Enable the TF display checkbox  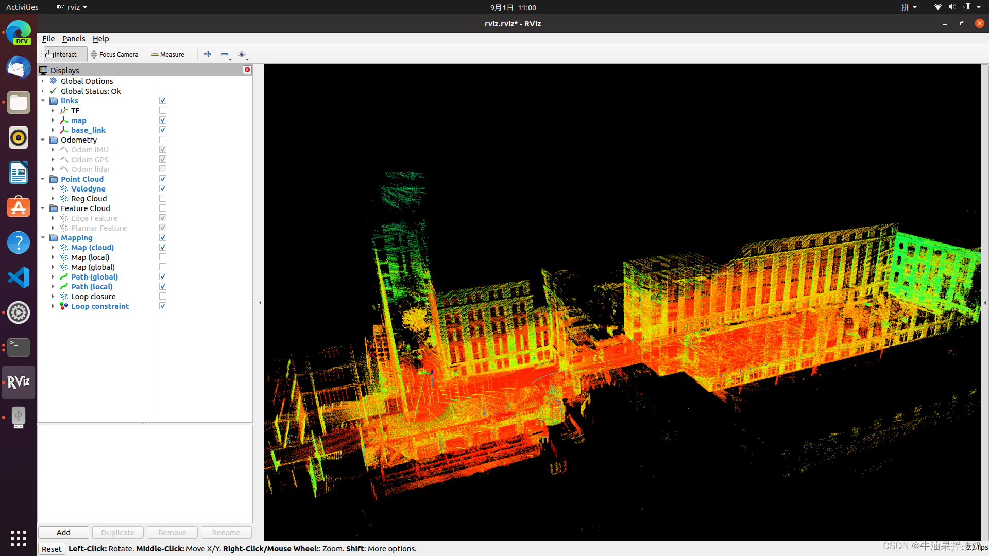coord(163,111)
